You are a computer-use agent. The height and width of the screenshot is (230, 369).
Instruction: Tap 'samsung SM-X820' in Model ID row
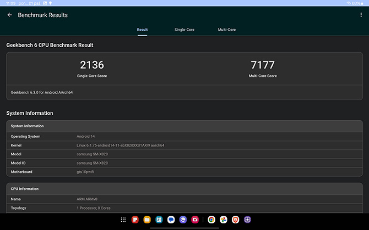[x=93, y=163]
